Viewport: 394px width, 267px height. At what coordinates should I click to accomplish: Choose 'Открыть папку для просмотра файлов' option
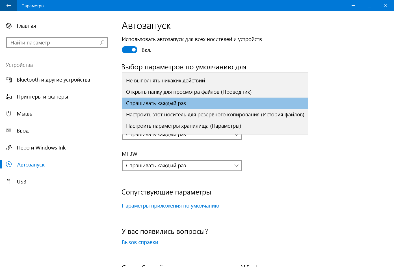coord(189,92)
